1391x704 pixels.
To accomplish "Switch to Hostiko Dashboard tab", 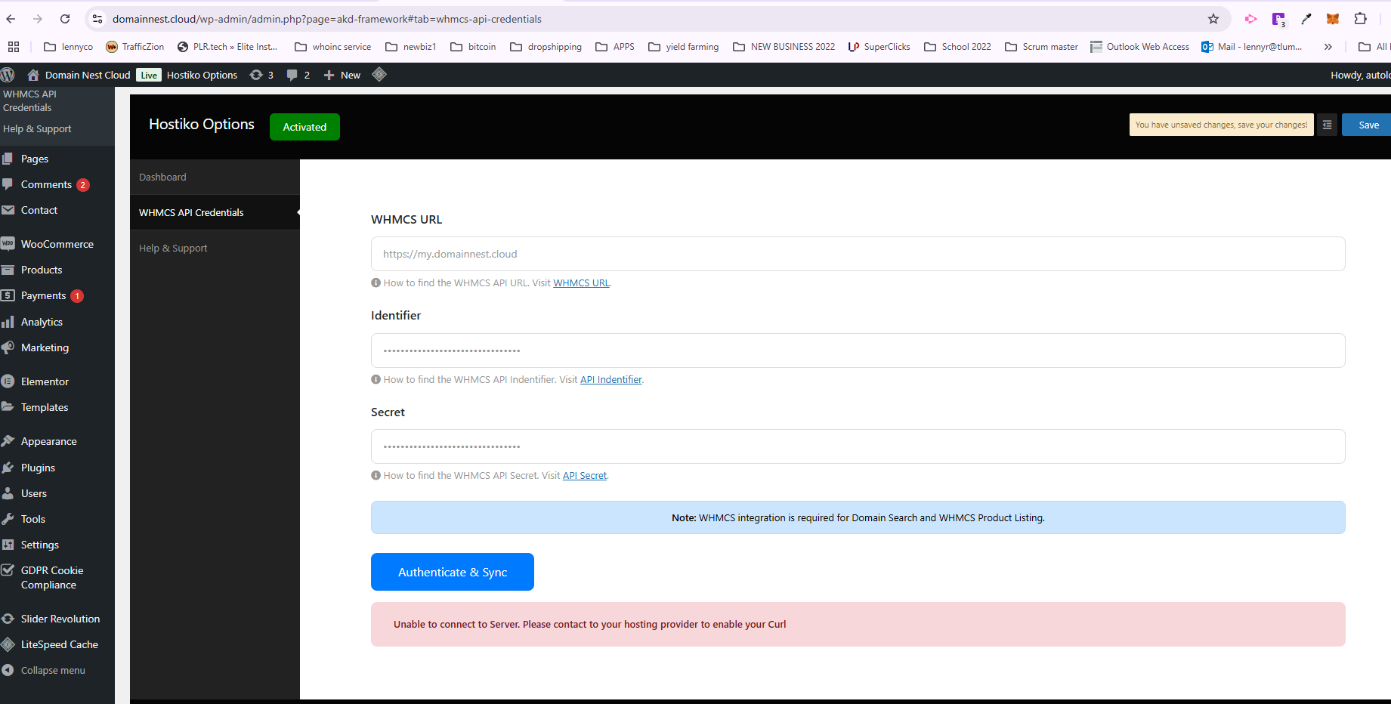I will coord(215,177).
